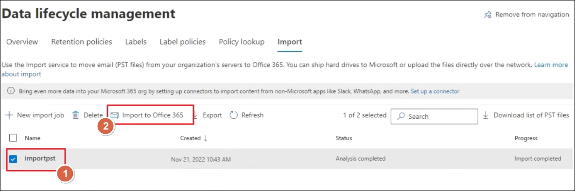575x191 pixels.
Task: Click Download list of PST files
Action: (531, 115)
